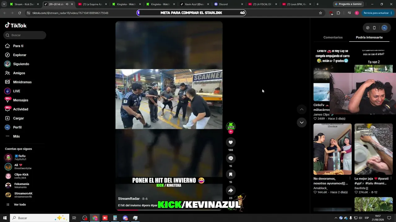
Task: Click the Pregunta a Gemini button
Action: click(x=348, y=4)
